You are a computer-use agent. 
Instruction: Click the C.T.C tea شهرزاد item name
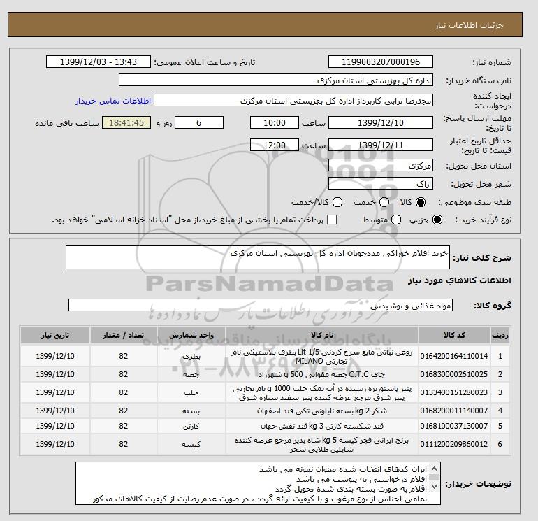322,374
